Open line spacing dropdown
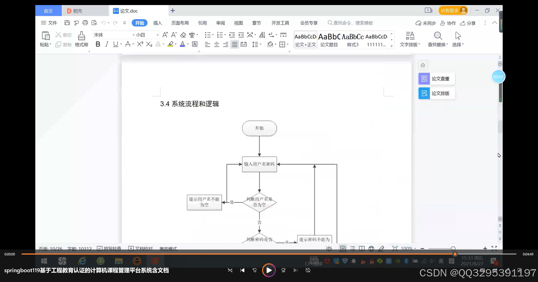This screenshot has height=282, width=538. pos(261,44)
